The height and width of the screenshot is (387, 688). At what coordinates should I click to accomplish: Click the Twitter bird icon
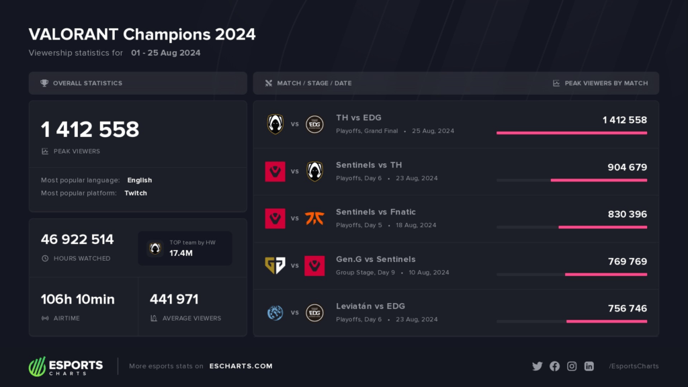537,366
